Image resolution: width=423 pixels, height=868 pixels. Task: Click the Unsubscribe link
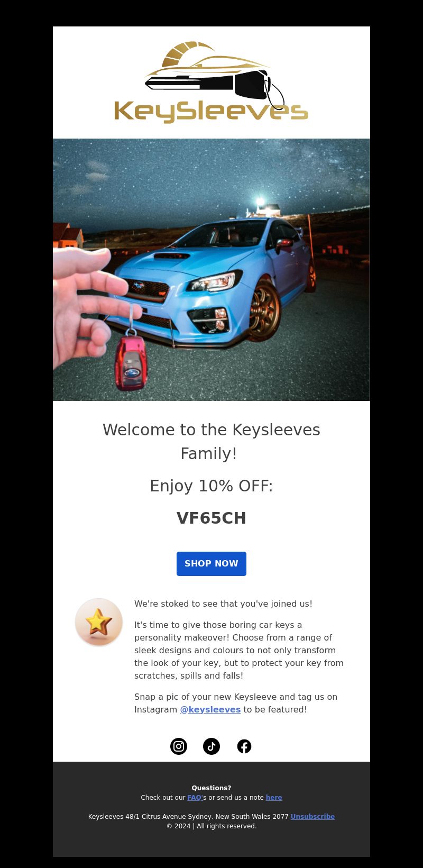(312, 817)
